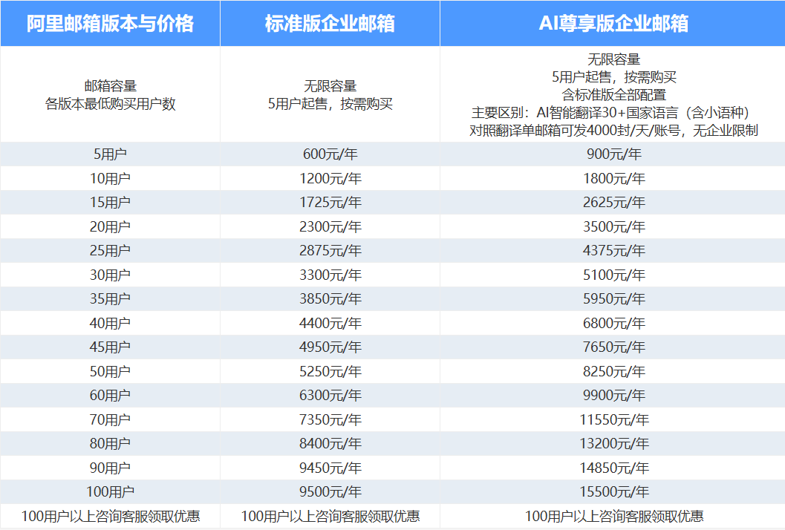Select the 20用户 row label

(x=110, y=226)
